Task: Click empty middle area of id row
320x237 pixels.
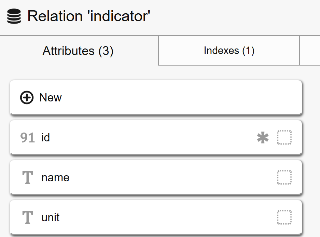Action: click(154, 138)
